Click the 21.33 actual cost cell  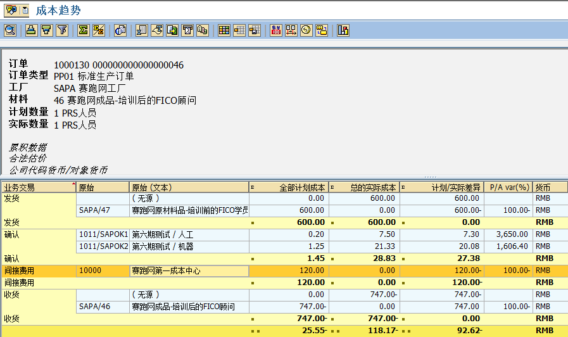[364, 246]
